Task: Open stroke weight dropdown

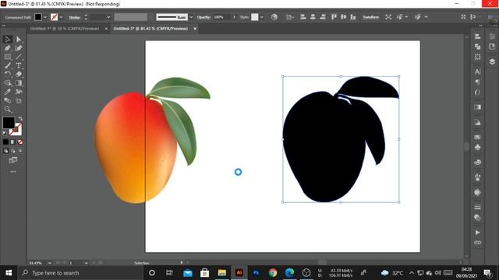Action: tap(108, 17)
